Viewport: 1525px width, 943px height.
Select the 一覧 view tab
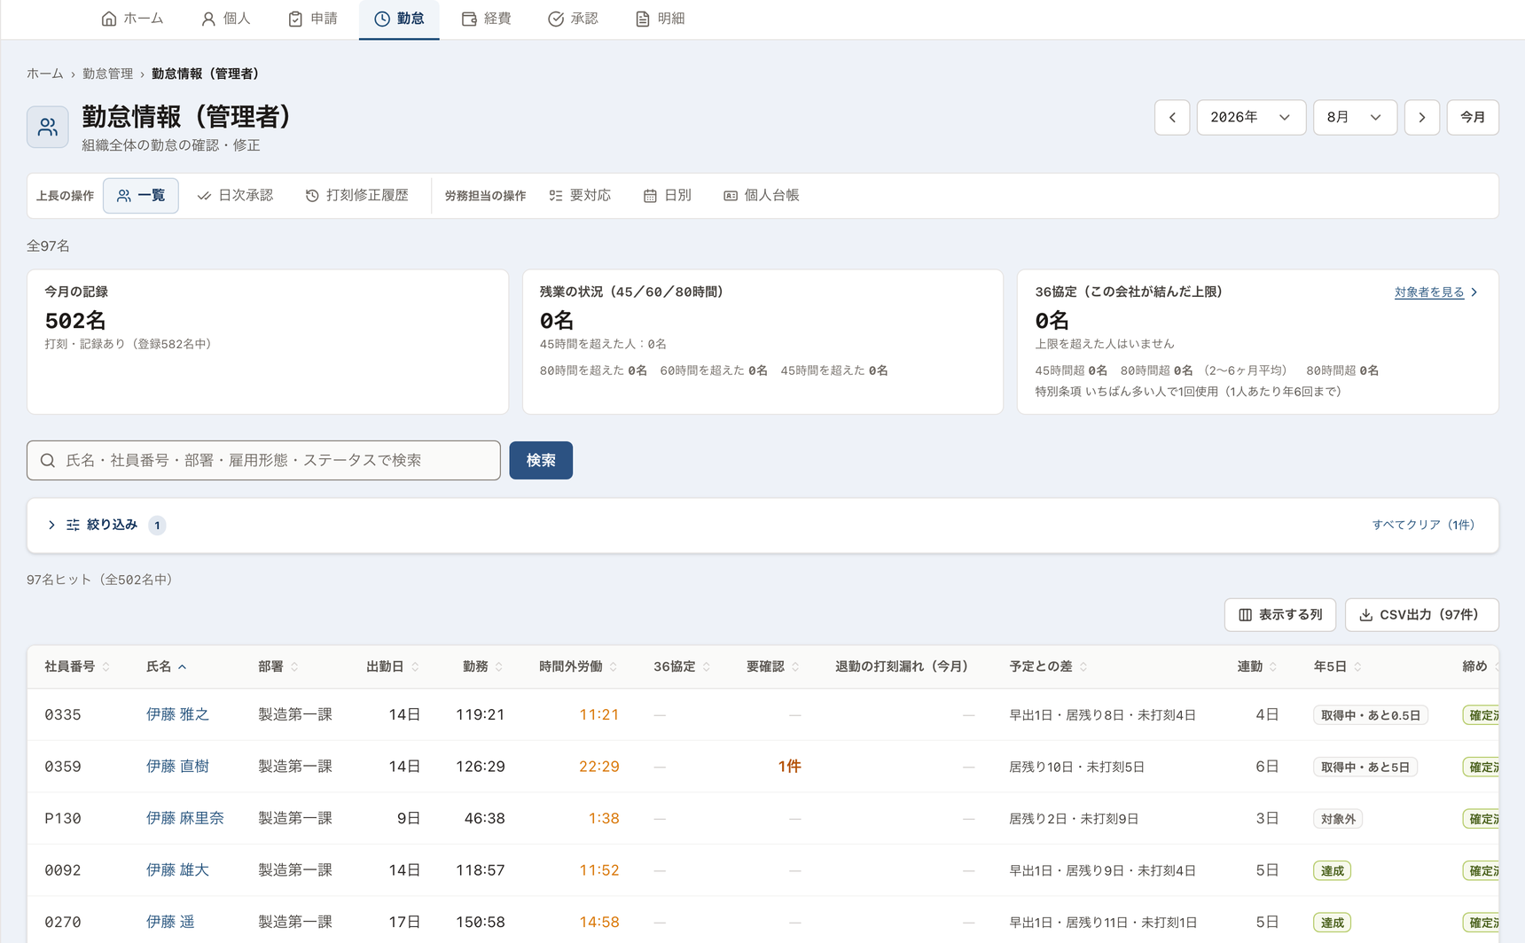pyautogui.click(x=141, y=195)
